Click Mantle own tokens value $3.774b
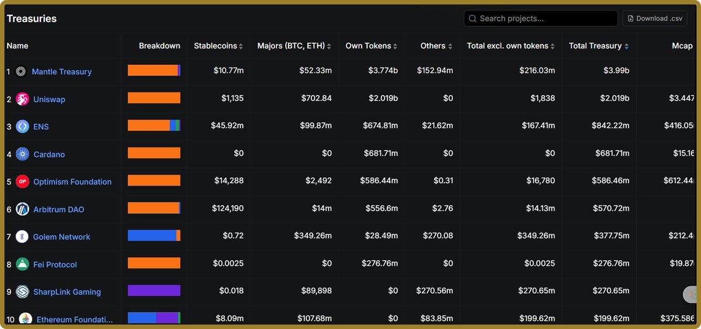The image size is (701, 329). click(x=383, y=71)
